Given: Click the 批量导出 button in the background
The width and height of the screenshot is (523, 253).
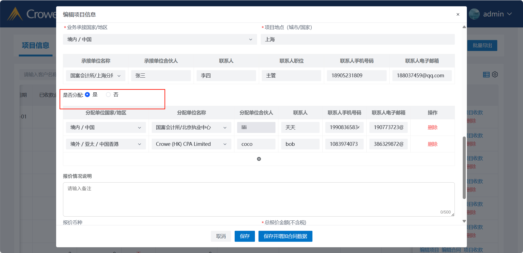Looking at the screenshot, I should 482,46.
